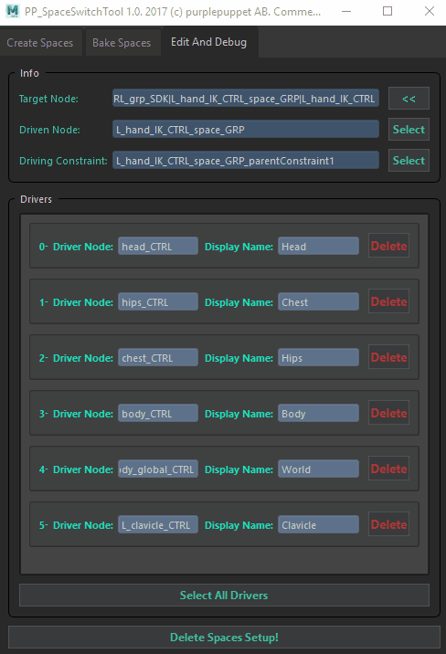
Task: Click the World display name field
Action: click(318, 469)
